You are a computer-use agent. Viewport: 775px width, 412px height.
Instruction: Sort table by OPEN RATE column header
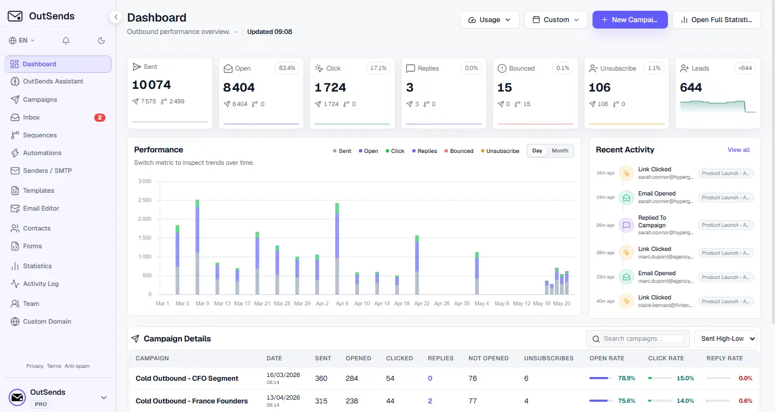tap(606, 358)
